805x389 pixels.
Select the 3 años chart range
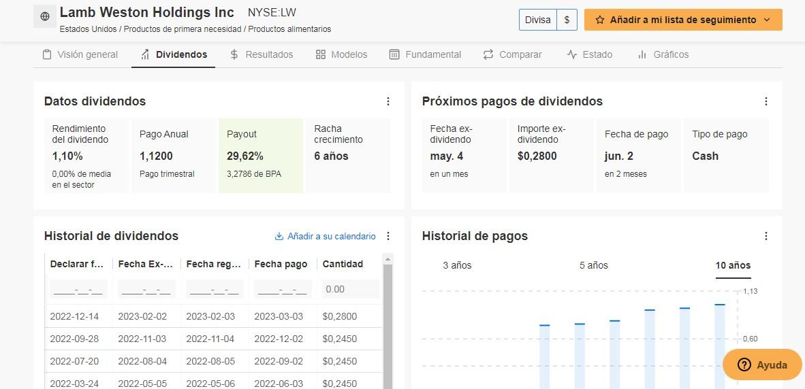point(457,265)
